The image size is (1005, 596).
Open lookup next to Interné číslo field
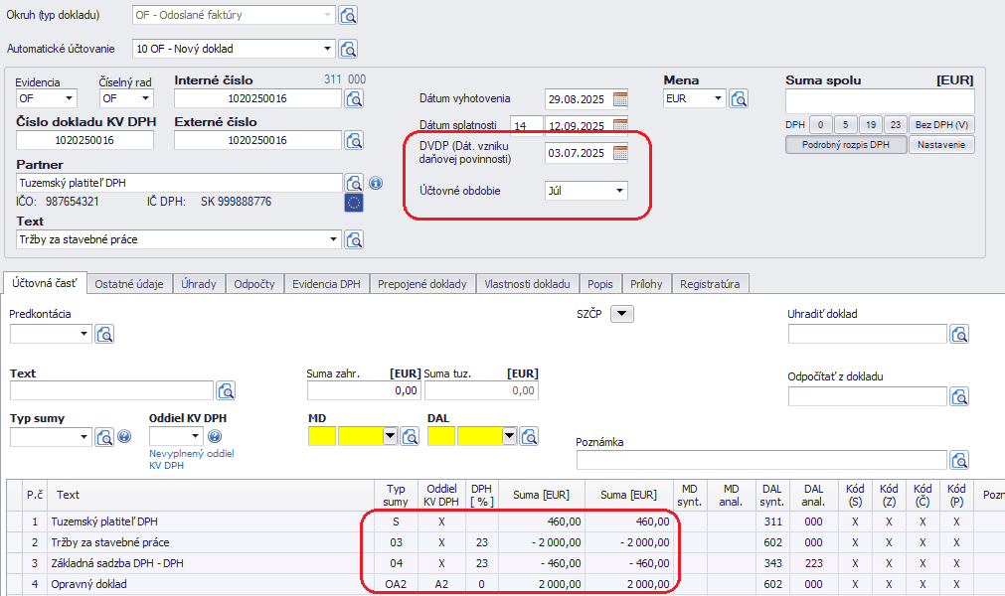[x=355, y=98]
